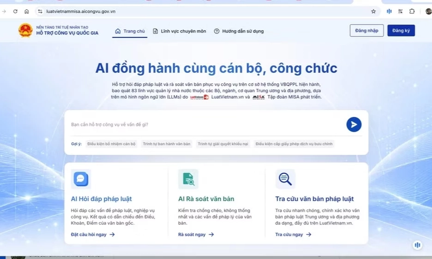The height and width of the screenshot is (259, 432).
Task: Click the QR code extension icon
Action: pos(400,11)
